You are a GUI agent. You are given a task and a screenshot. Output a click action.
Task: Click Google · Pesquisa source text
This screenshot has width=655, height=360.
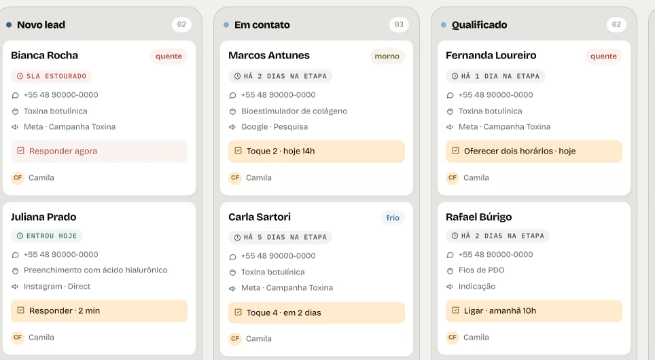pos(275,127)
